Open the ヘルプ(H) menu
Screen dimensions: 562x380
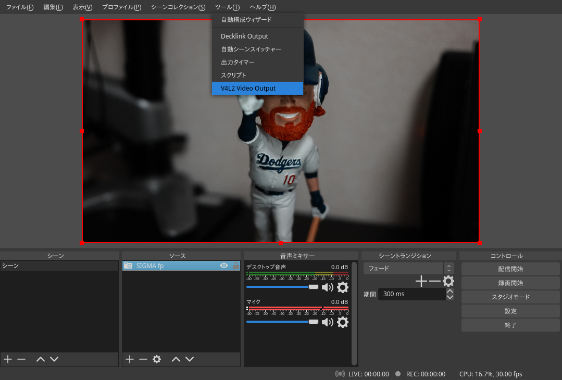tap(263, 7)
